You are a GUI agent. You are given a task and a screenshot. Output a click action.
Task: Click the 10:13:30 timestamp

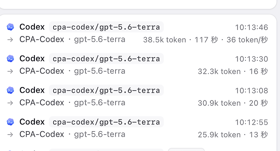[x=252, y=59]
